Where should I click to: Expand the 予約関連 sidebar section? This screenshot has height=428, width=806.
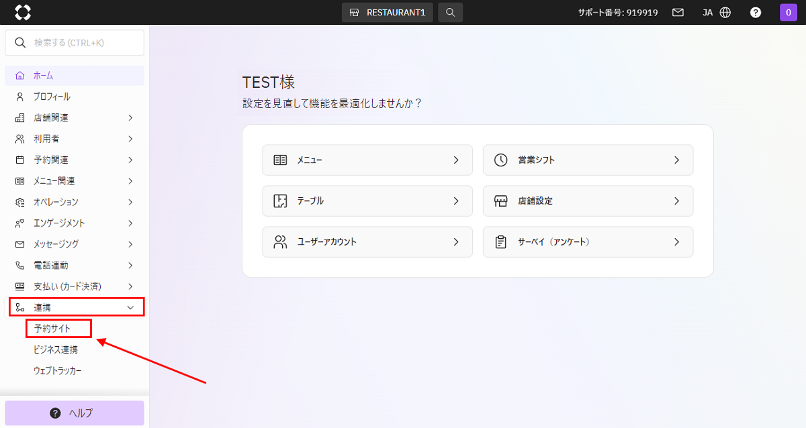(x=75, y=160)
